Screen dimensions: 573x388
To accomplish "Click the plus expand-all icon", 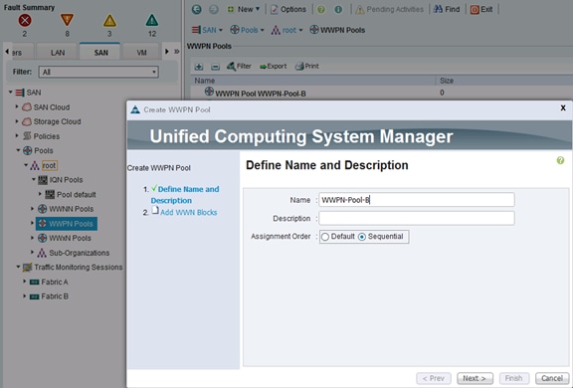I will (x=199, y=67).
